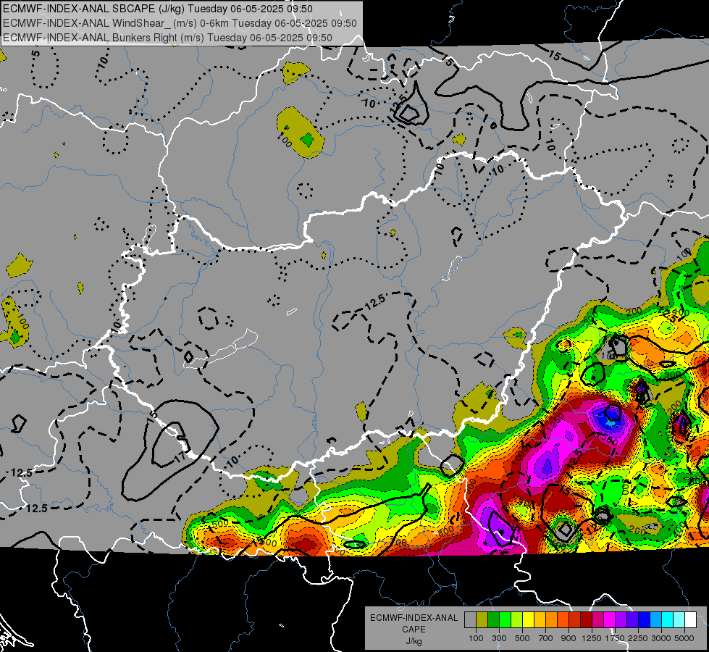Click the dark green legend swatch
709x652 pixels.
pyautogui.click(x=493, y=620)
